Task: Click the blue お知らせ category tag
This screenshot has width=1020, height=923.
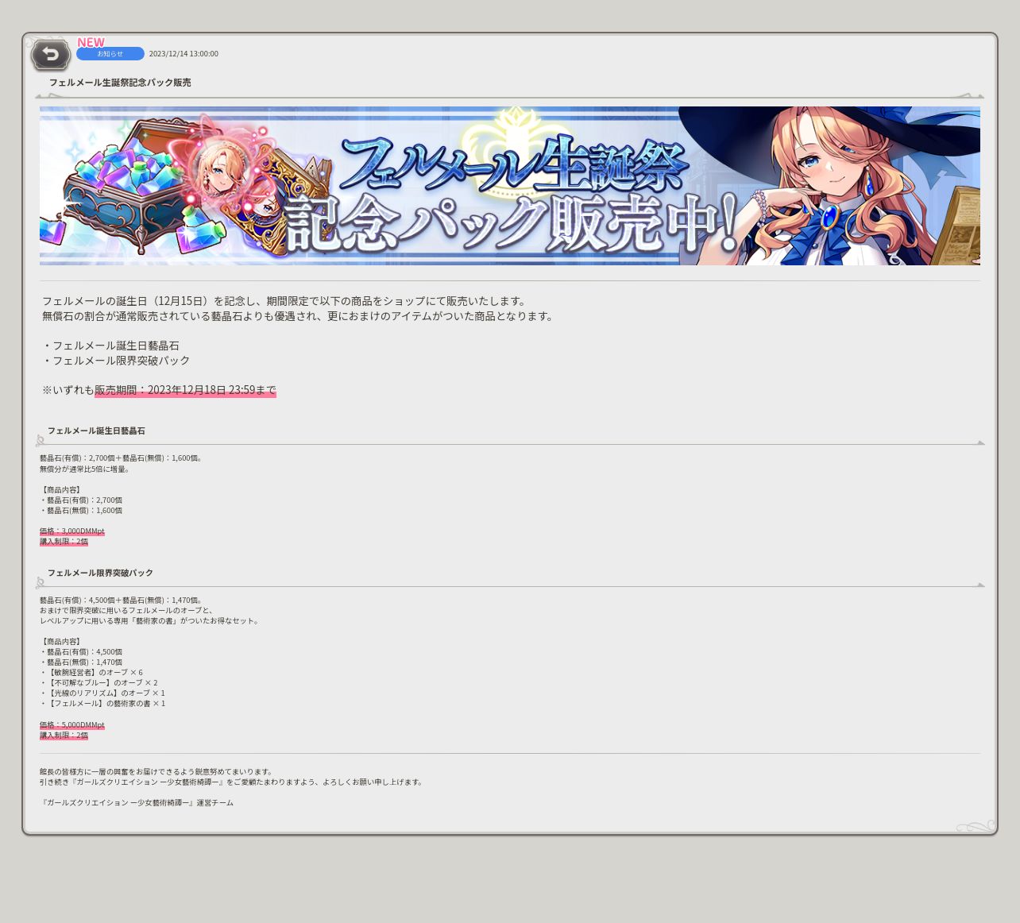Action: (x=110, y=54)
